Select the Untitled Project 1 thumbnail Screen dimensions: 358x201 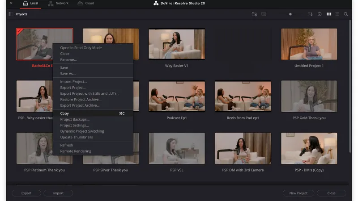309,44
